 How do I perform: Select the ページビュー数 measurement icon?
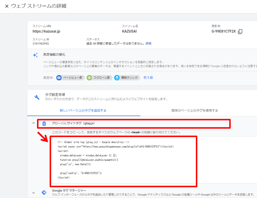(x=59, y=78)
